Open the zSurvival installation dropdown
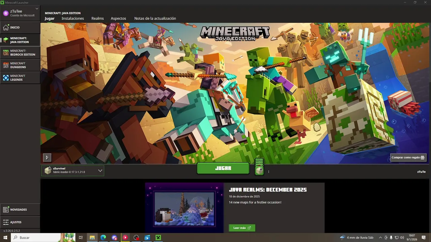The width and height of the screenshot is (431, 242). coord(73,171)
